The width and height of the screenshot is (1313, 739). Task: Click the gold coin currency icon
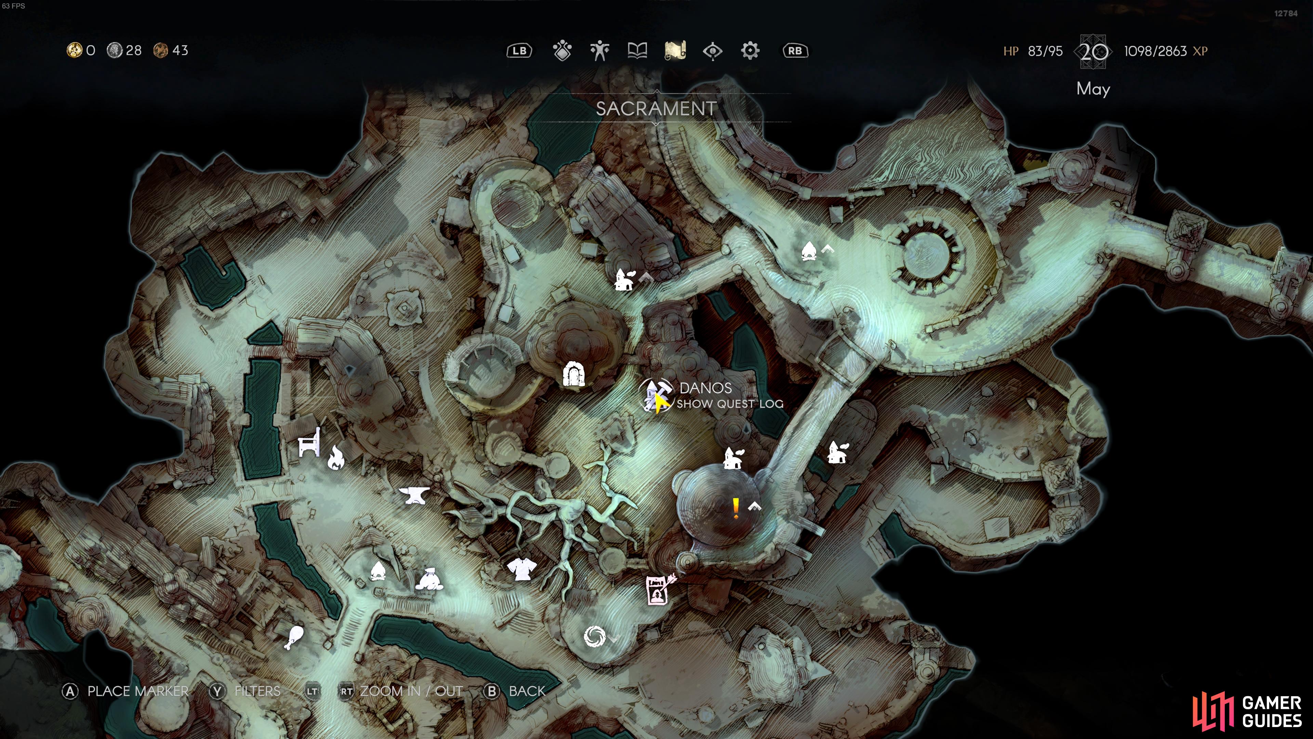point(75,50)
